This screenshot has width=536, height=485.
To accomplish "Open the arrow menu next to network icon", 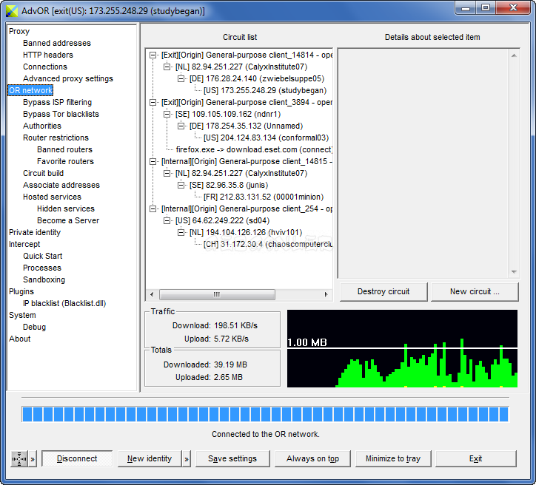I will click(33, 458).
